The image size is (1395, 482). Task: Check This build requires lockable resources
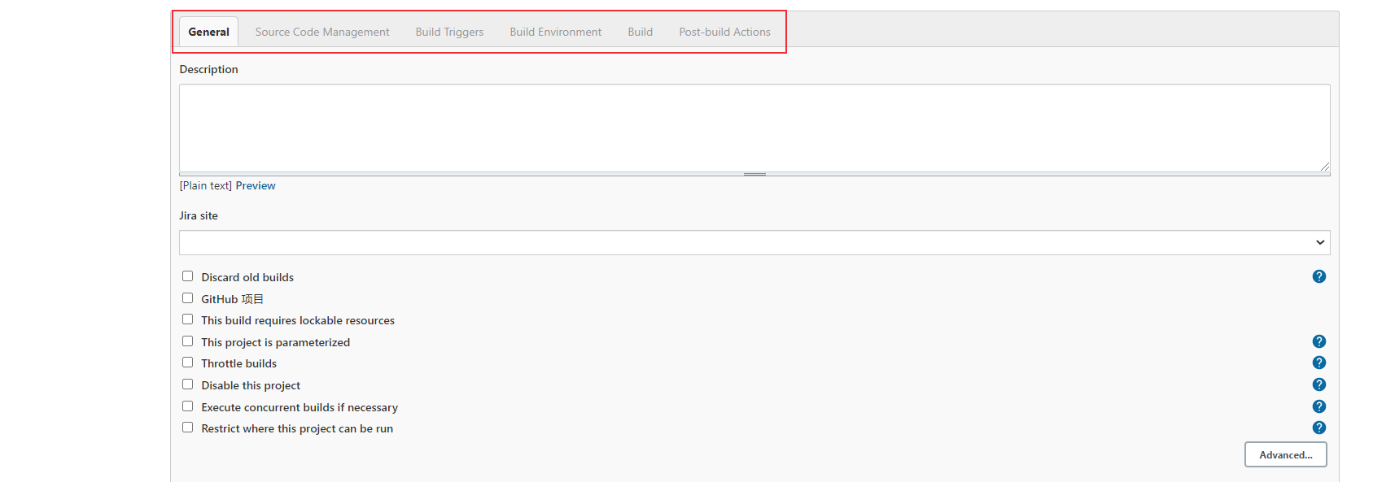187,319
